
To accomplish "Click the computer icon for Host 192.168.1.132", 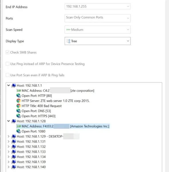I will [x=14, y=146].
